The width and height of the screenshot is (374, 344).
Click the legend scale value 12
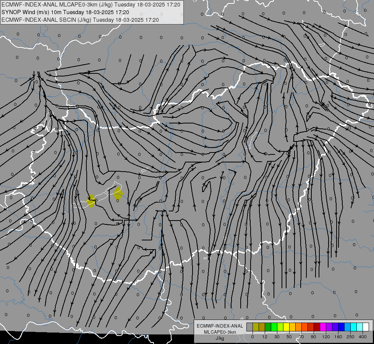tap(265, 337)
